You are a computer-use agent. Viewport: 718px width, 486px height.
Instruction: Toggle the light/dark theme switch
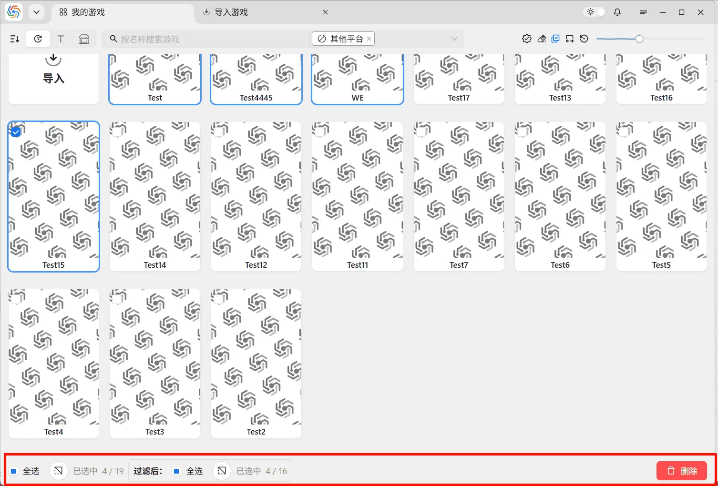click(x=594, y=12)
